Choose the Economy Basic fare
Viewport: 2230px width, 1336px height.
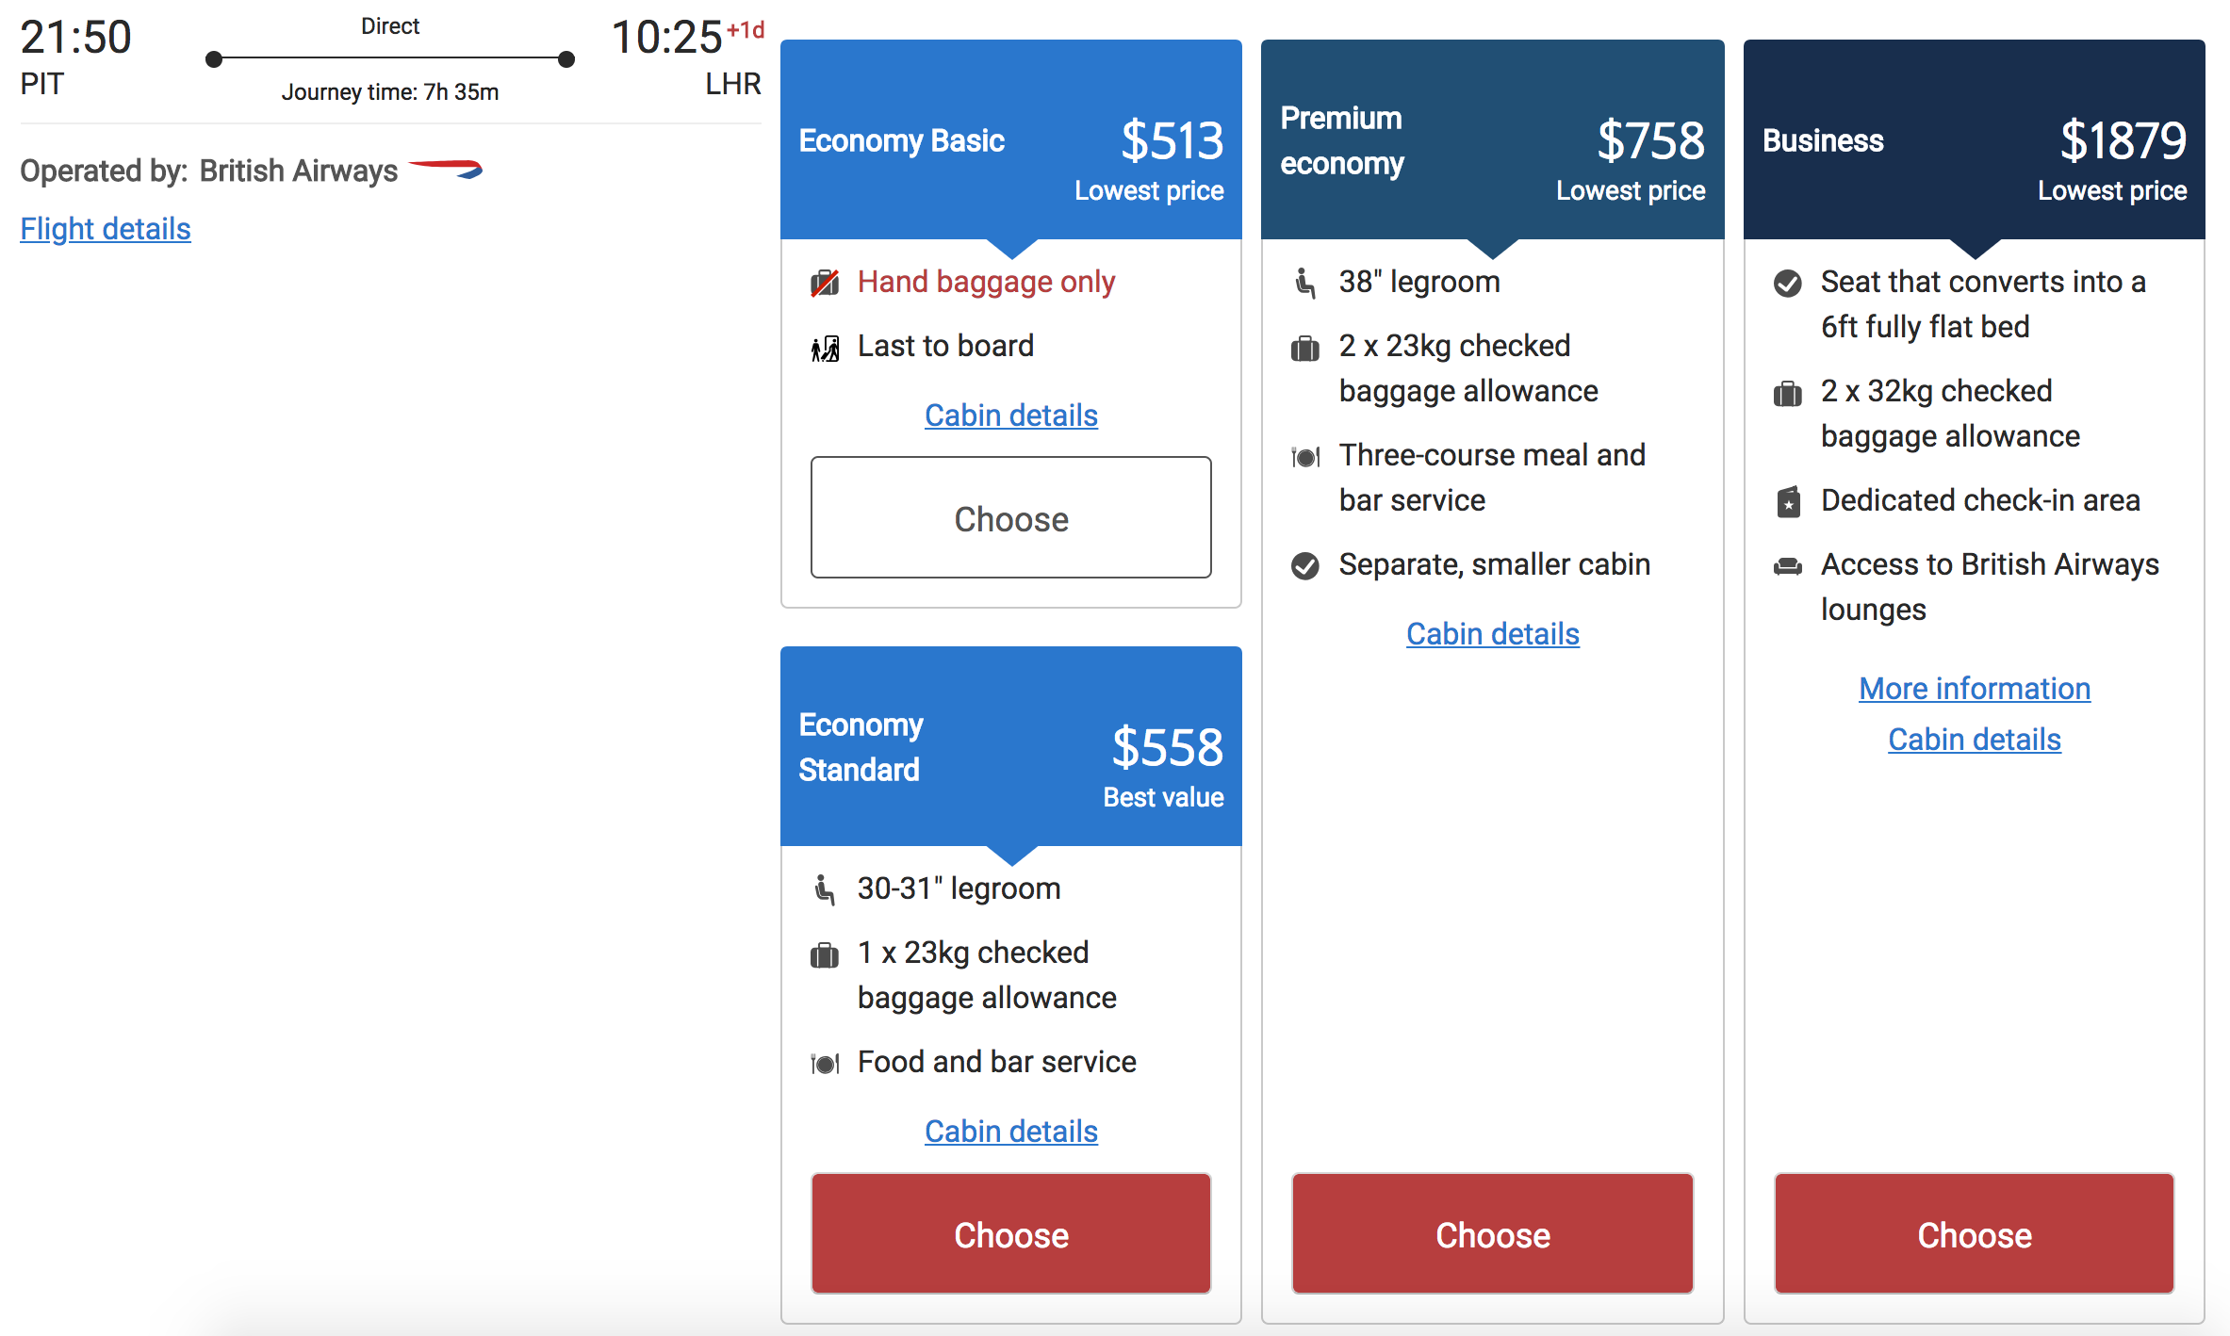1011,518
